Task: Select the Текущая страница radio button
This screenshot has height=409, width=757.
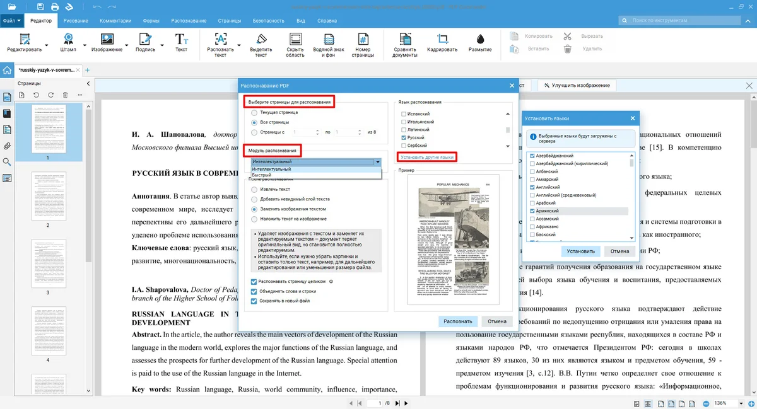Action: click(x=254, y=112)
